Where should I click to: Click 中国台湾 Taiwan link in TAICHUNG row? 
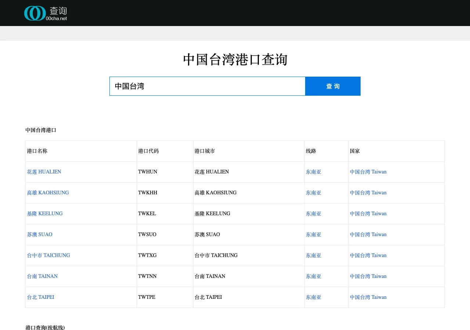tap(368, 255)
